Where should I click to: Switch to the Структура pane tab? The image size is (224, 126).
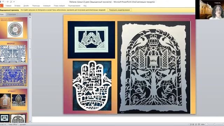(x=12, y=14)
